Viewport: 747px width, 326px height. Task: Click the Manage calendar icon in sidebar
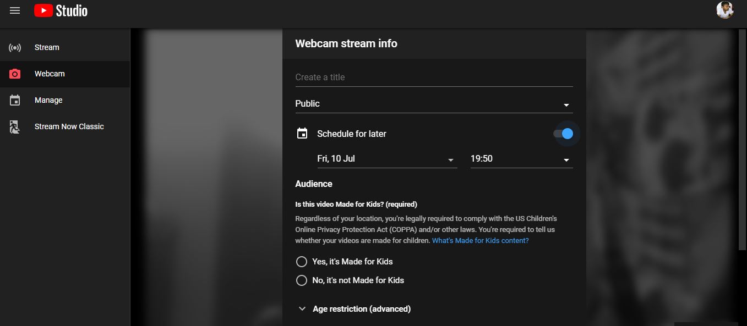15,100
